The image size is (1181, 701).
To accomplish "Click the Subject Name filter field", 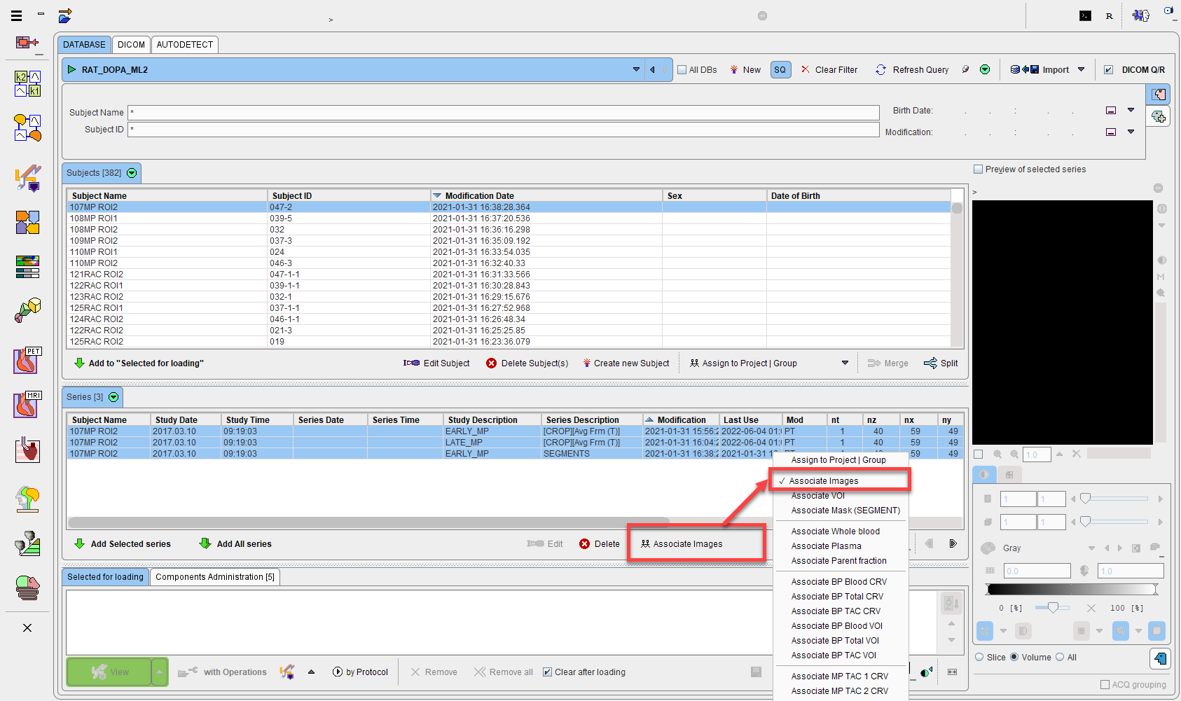I will (504, 112).
